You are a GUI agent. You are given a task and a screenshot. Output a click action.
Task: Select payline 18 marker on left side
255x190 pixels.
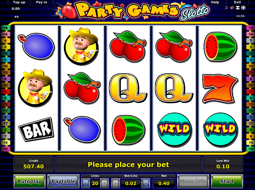tap(6, 28)
